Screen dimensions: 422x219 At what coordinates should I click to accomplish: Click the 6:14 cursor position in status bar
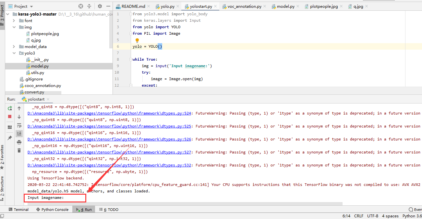click(x=346, y=216)
